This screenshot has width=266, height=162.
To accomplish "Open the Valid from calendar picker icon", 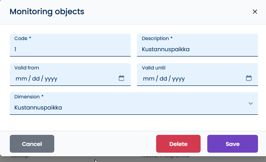I will click(121, 78).
